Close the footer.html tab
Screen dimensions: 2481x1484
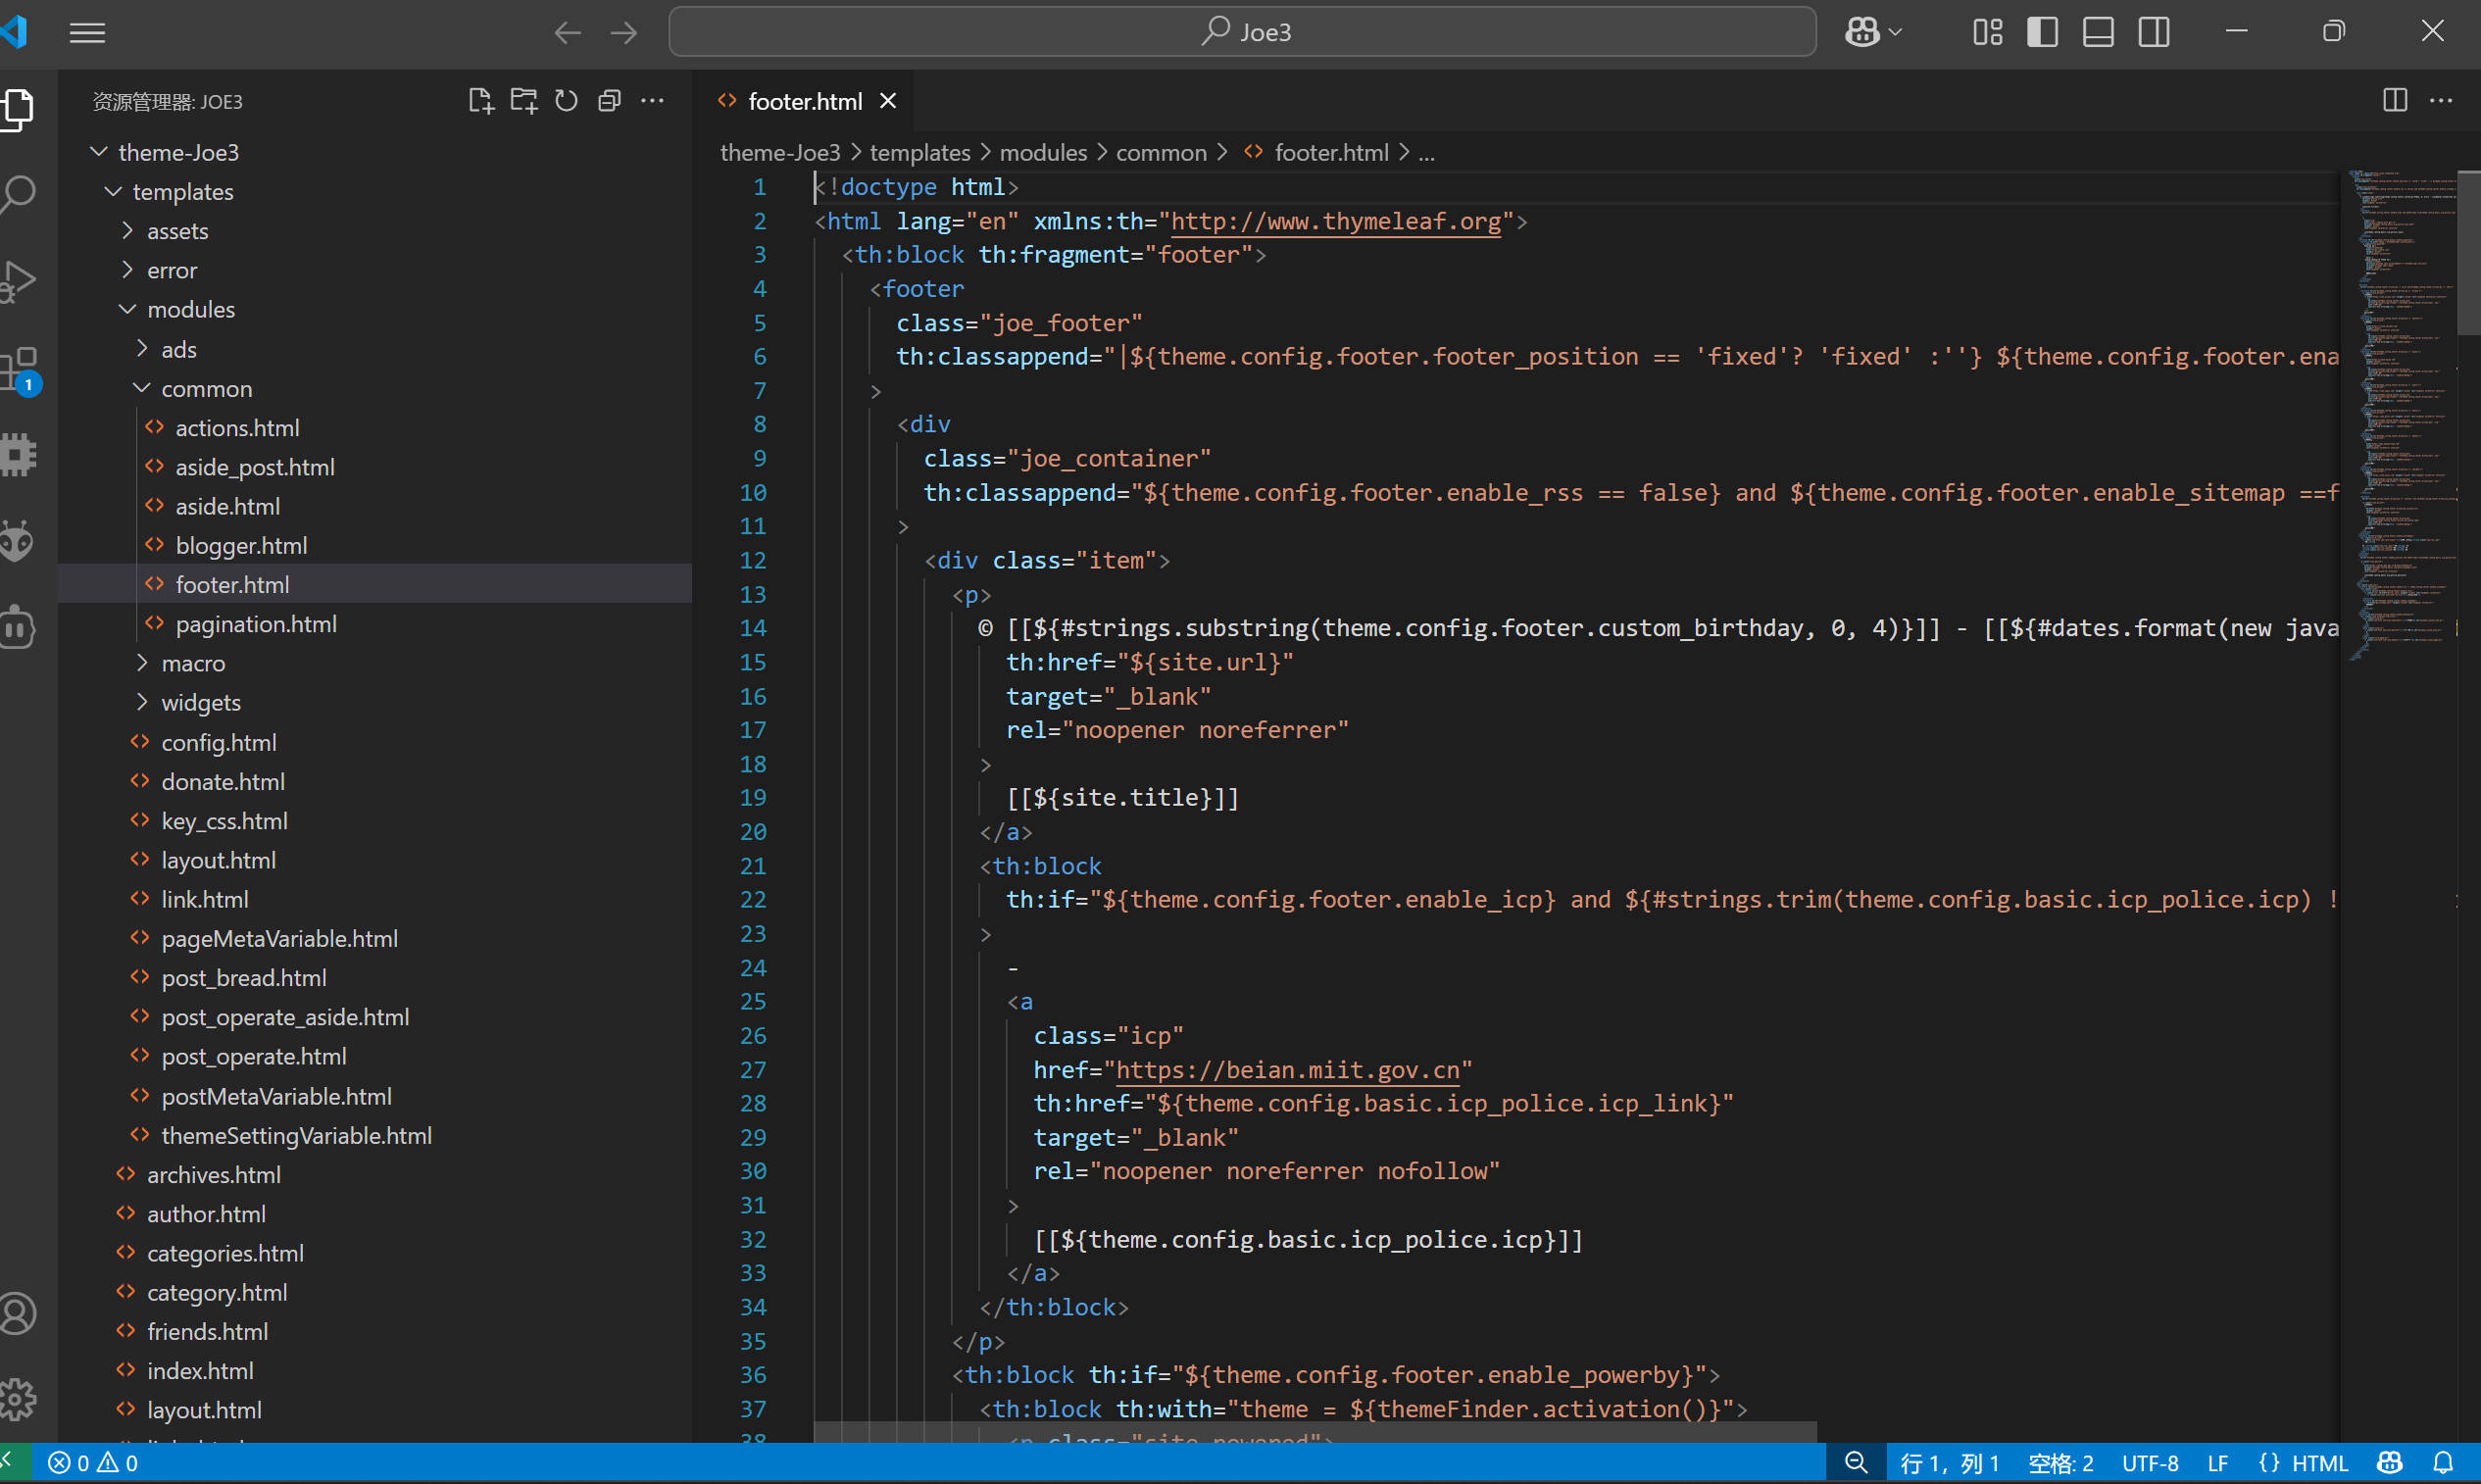[888, 101]
